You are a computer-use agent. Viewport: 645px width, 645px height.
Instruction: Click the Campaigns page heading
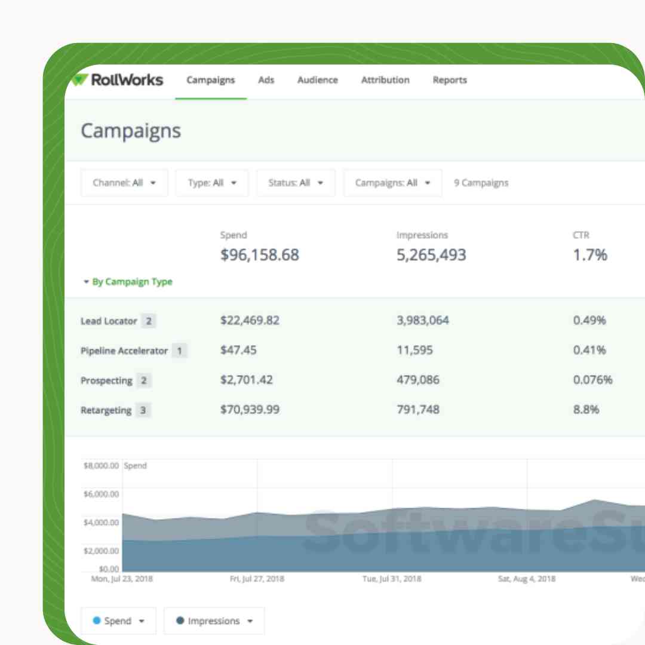pos(131,131)
